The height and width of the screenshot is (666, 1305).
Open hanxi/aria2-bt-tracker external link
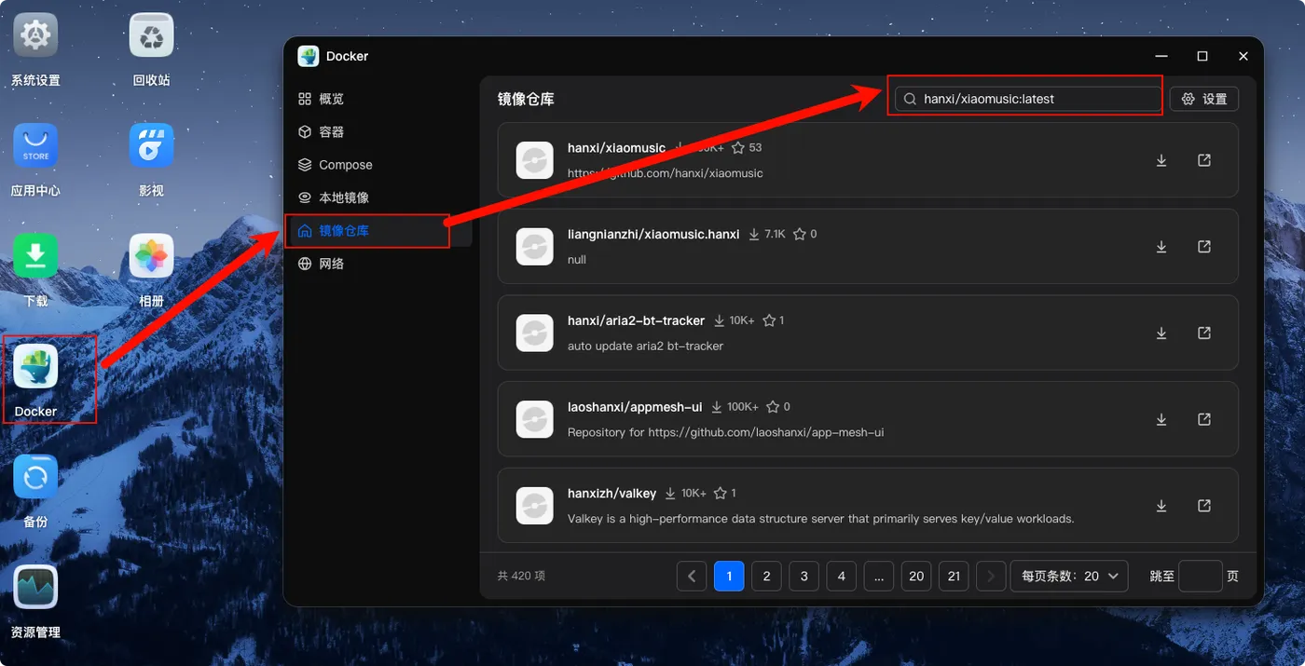[1204, 333]
